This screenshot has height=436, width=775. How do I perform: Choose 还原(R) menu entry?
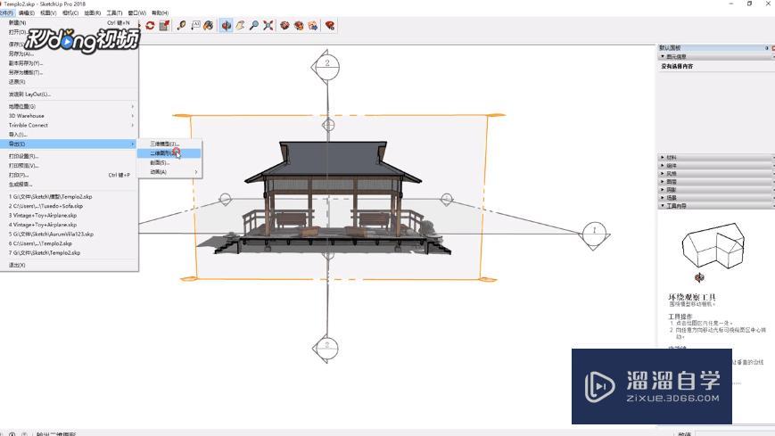70,81
